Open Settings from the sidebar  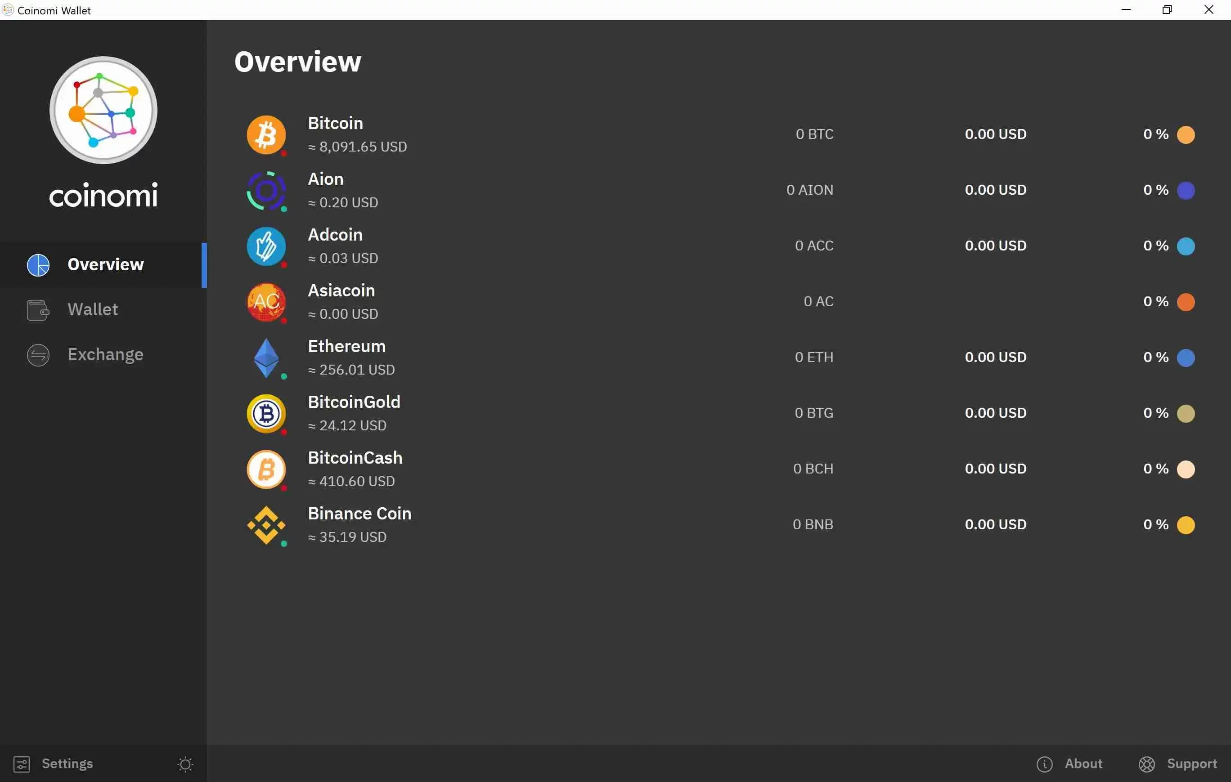click(53, 764)
